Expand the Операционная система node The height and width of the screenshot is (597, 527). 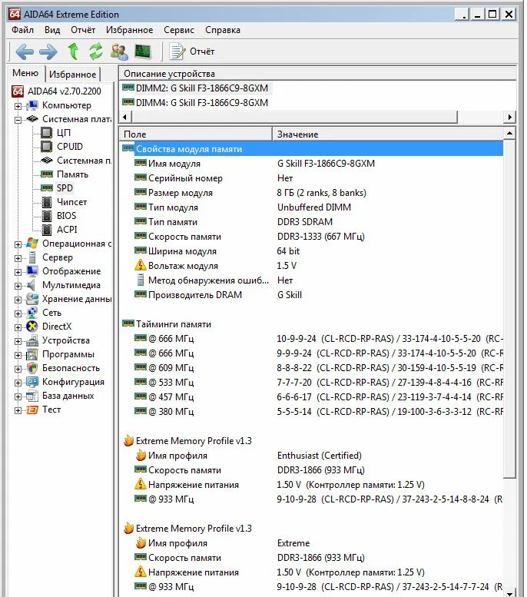tap(18, 244)
